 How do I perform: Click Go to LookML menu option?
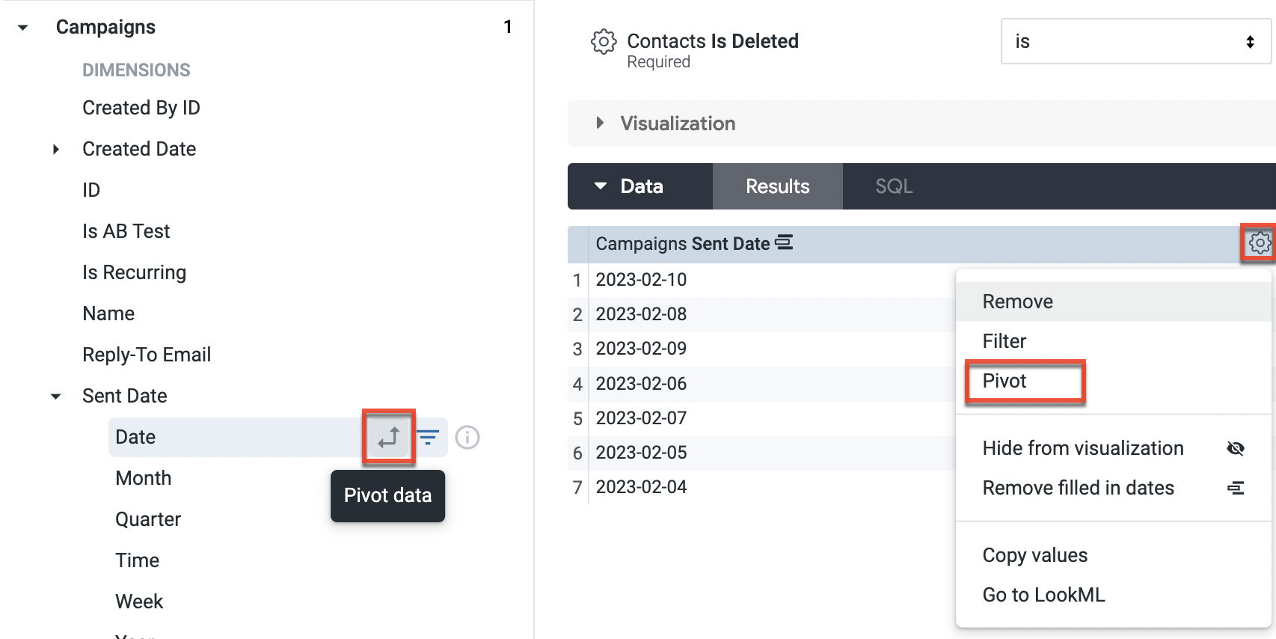tap(1043, 595)
